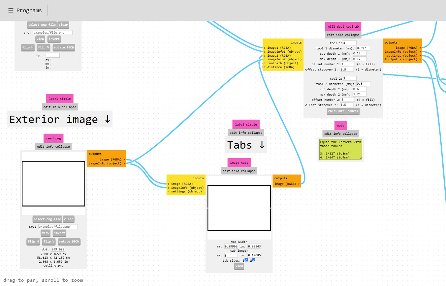
Task: Click clear button in outline.png module
Action: coord(69,219)
